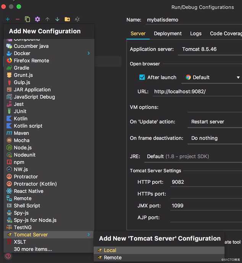Image resolution: width=242 pixels, height=263 pixels.
Task: Choose Maven configuration type
Action: pos(48,133)
